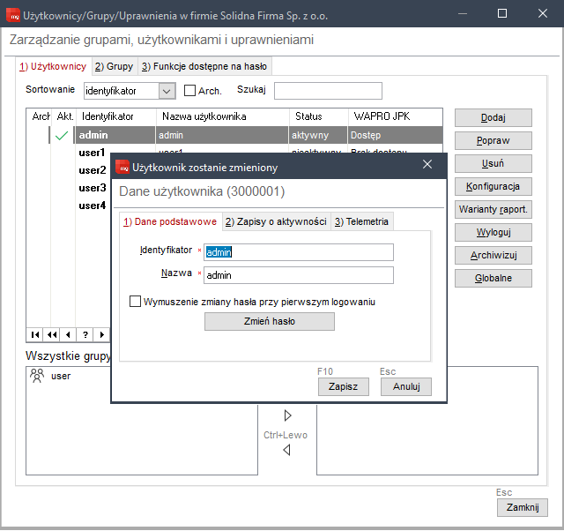564x531 pixels.
Task: Go to previous record arrow
Action: [x=68, y=335]
